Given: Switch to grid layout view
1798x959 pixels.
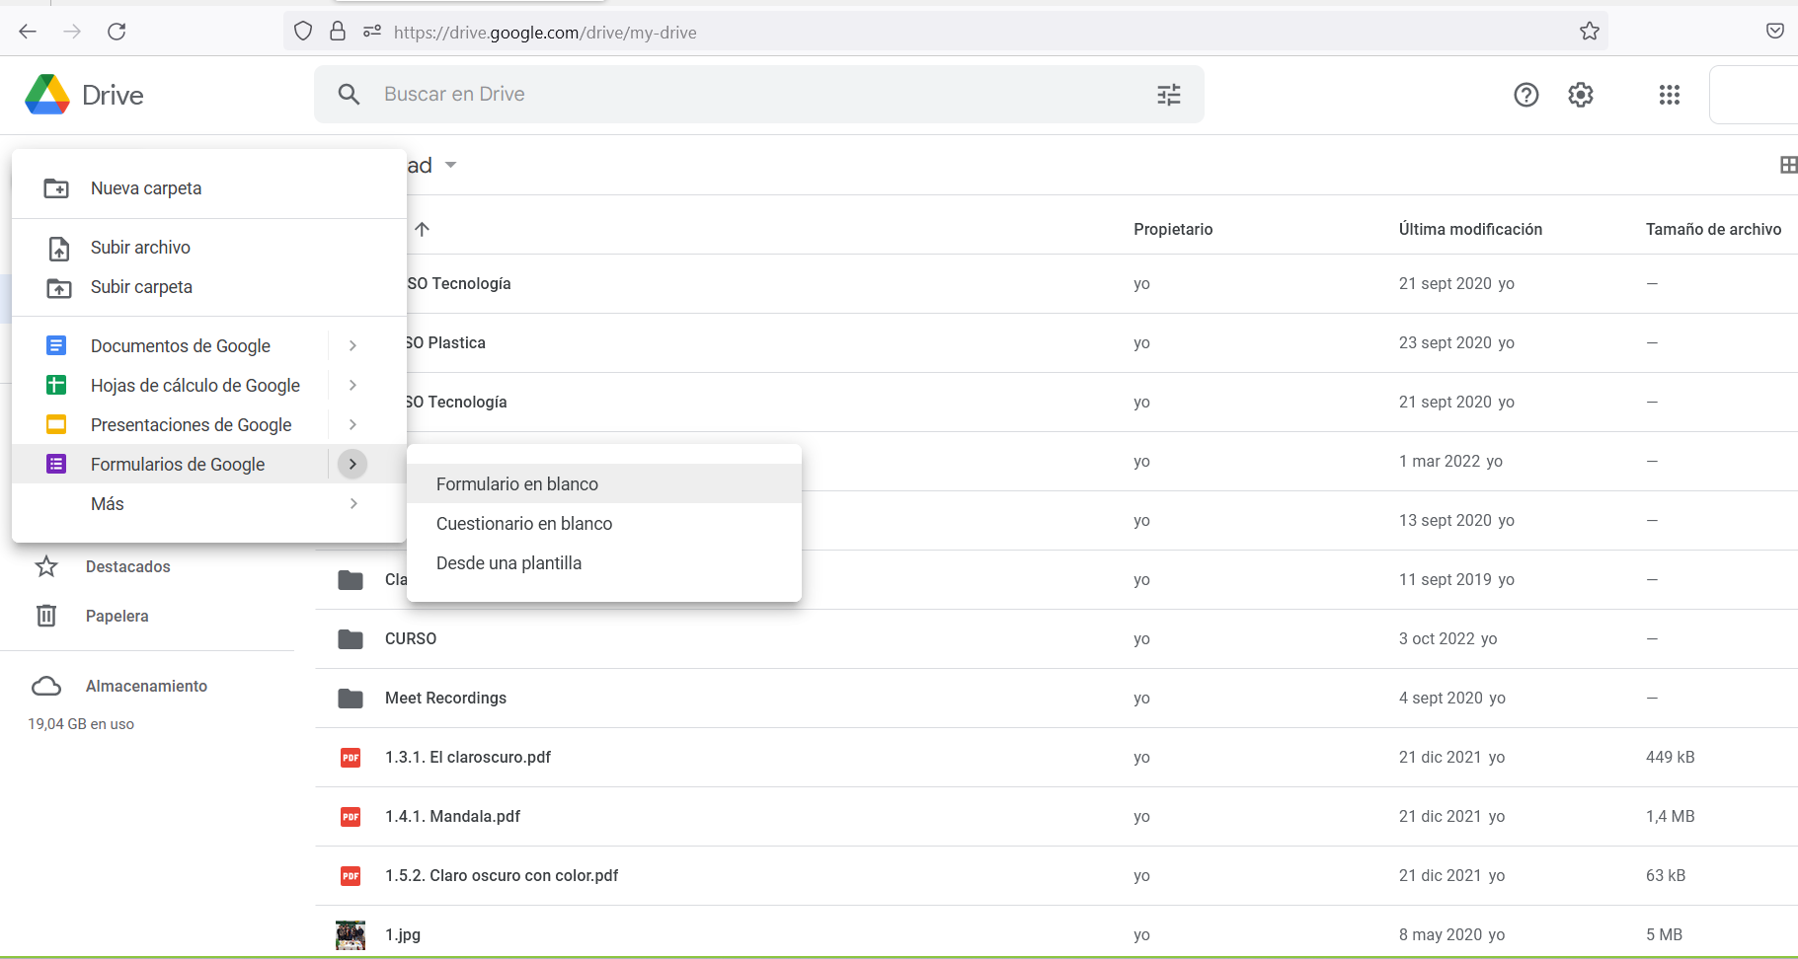Looking at the screenshot, I should click(1787, 165).
